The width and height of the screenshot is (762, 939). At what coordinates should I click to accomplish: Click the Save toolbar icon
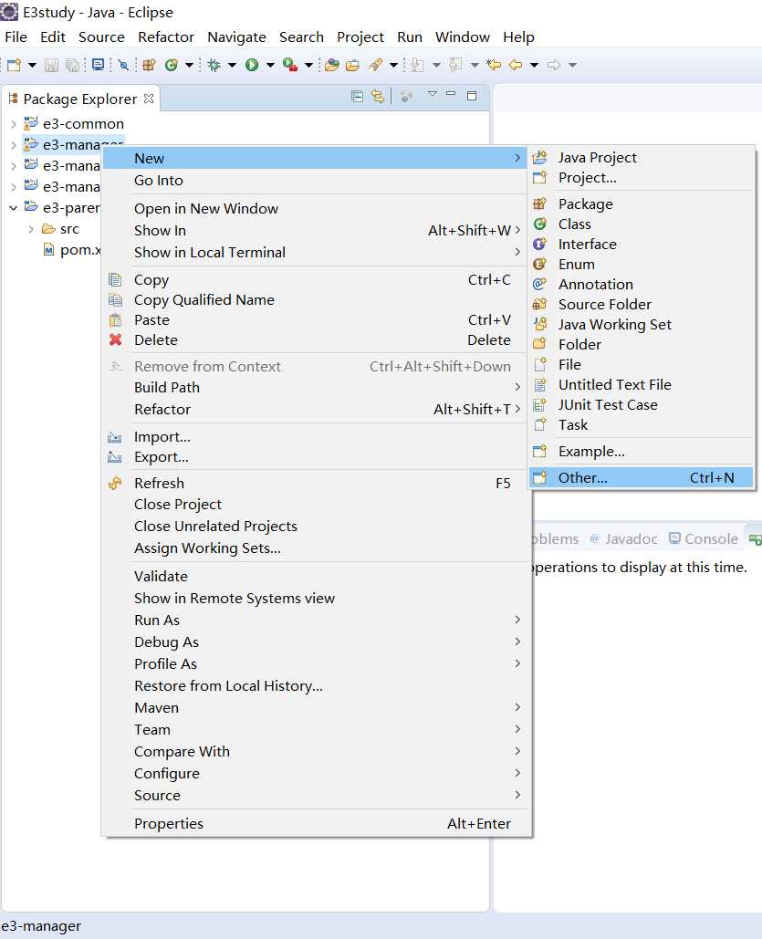point(51,65)
